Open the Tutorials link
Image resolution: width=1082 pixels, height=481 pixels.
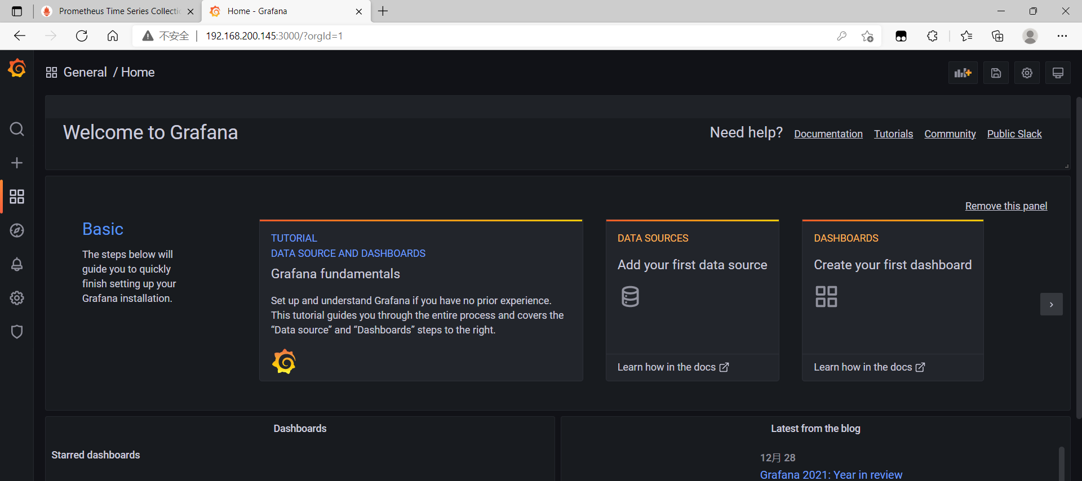click(x=893, y=134)
